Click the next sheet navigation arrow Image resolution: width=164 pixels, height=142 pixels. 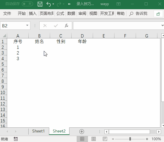pos(16,132)
